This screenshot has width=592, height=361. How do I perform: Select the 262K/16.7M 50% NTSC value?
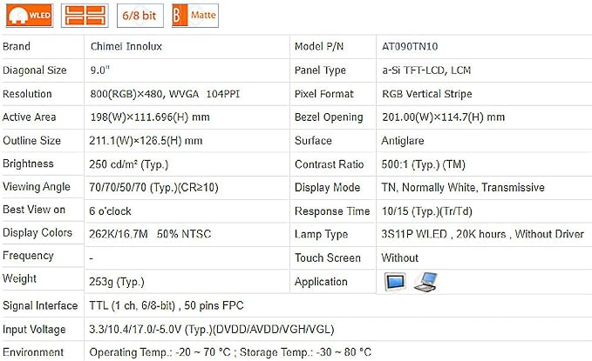(150, 234)
